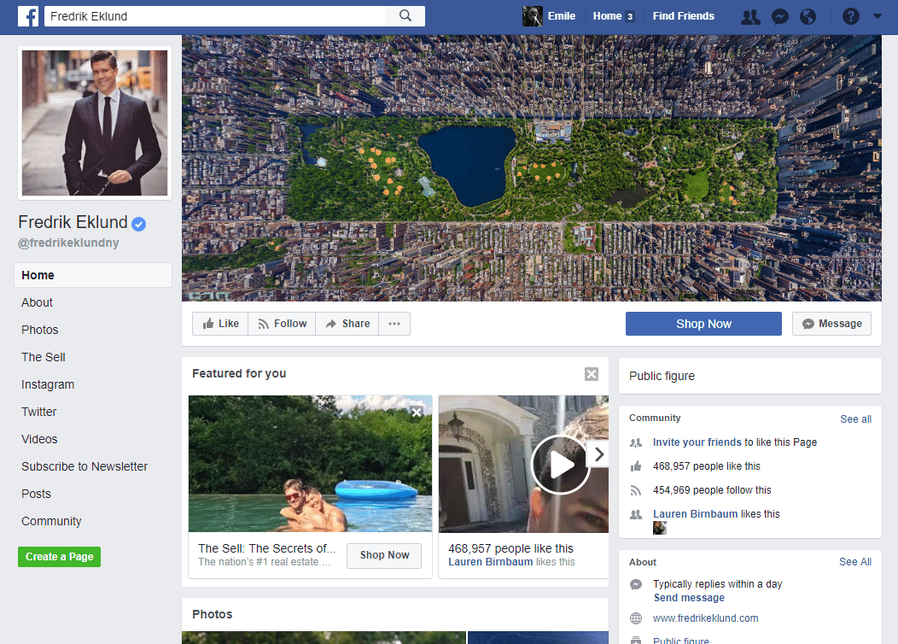Expand the account dropdown arrow
The image size is (898, 644).
coord(877,16)
